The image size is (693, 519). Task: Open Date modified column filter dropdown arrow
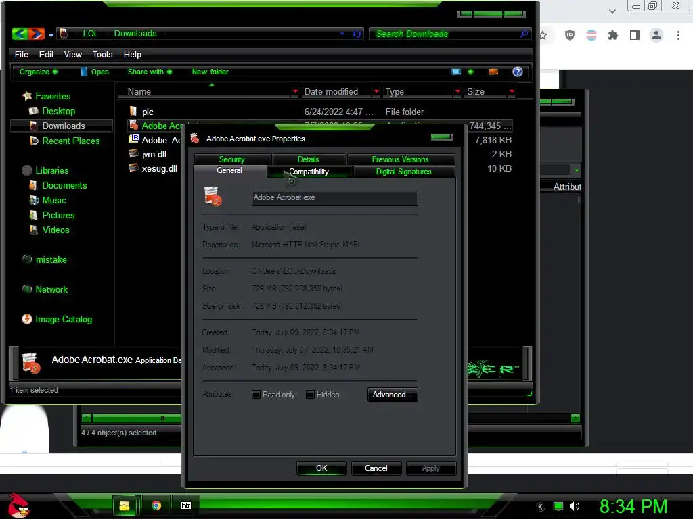tap(376, 91)
